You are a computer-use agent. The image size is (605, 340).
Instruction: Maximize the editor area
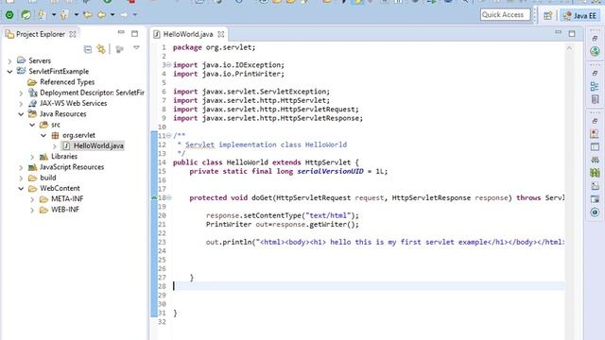572,34
